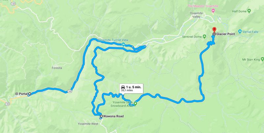Click the Glacier Point waypoint circle
The height and width of the screenshot is (133, 264).
point(214,34)
